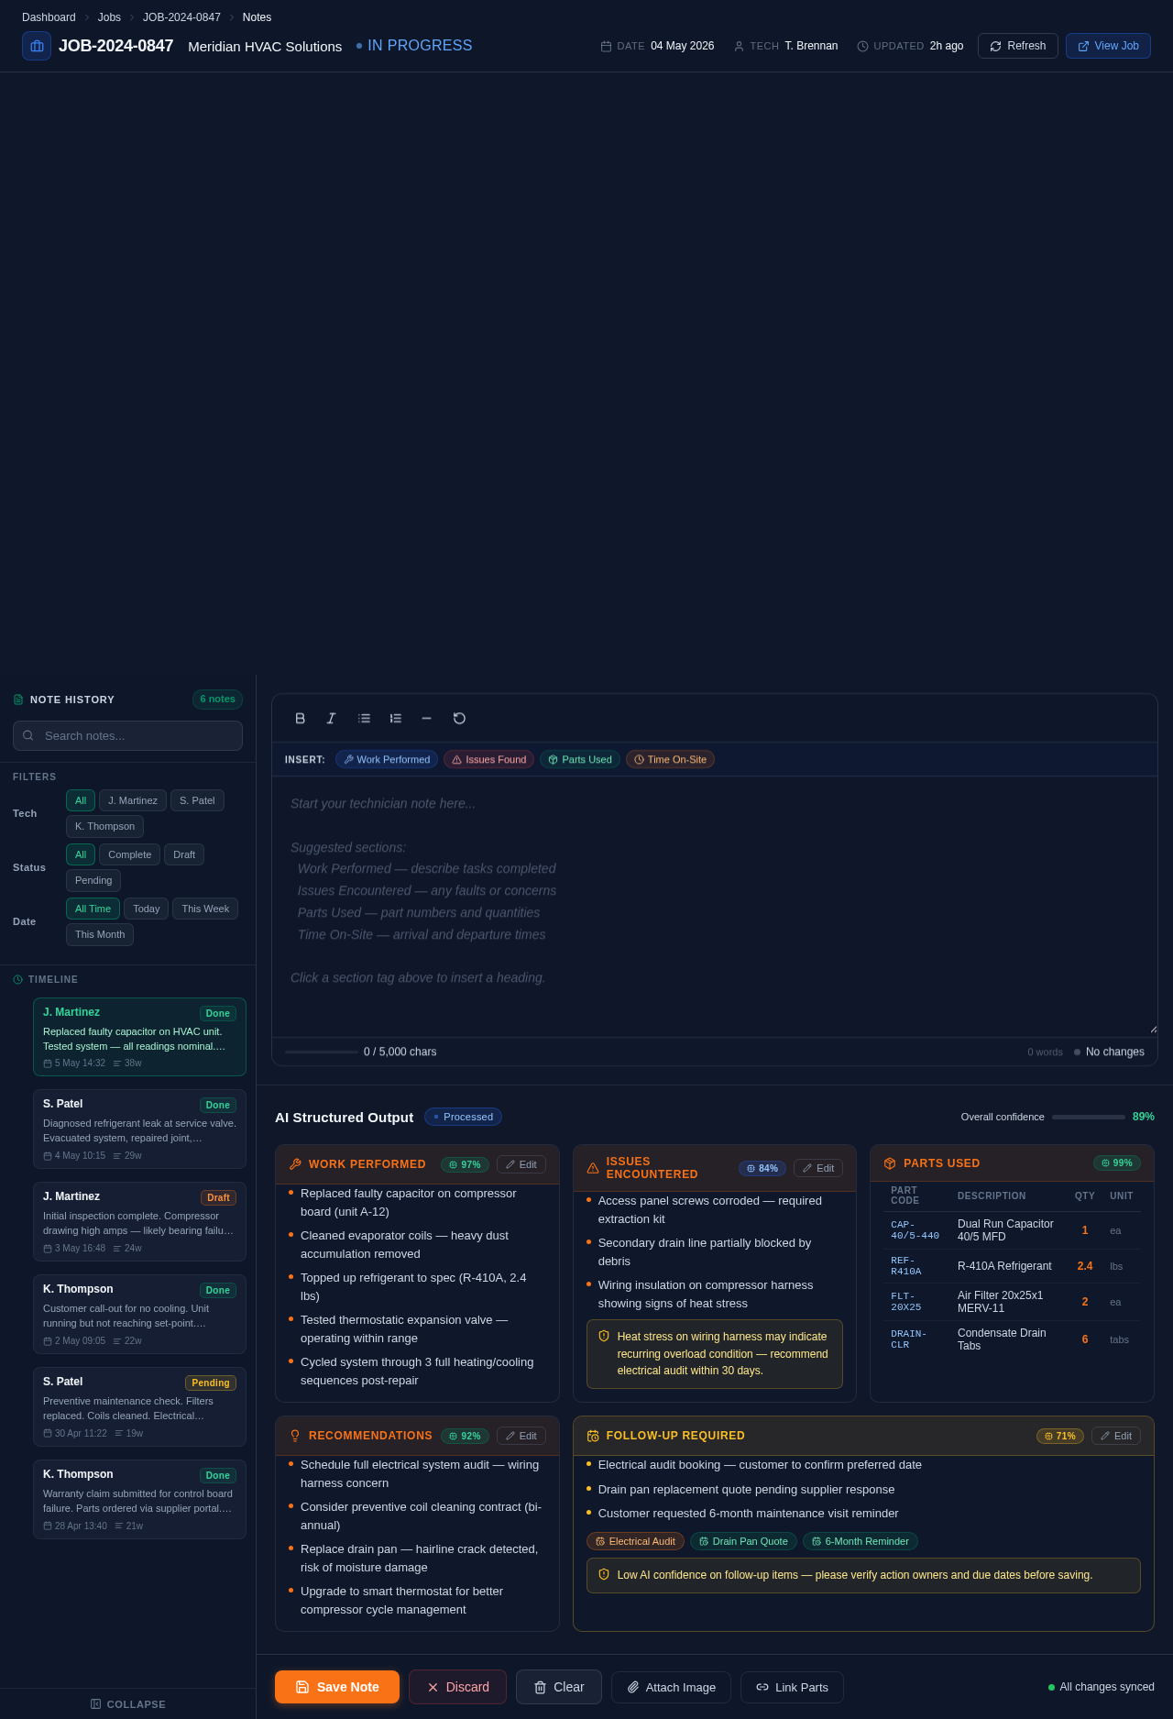Insert numbered list in note editor
The height and width of the screenshot is (1719, 1173).
click(x=396, y=719)
